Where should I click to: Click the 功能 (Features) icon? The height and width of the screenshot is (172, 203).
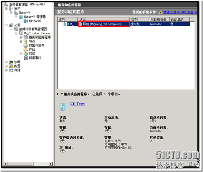[x=11, y=25]
